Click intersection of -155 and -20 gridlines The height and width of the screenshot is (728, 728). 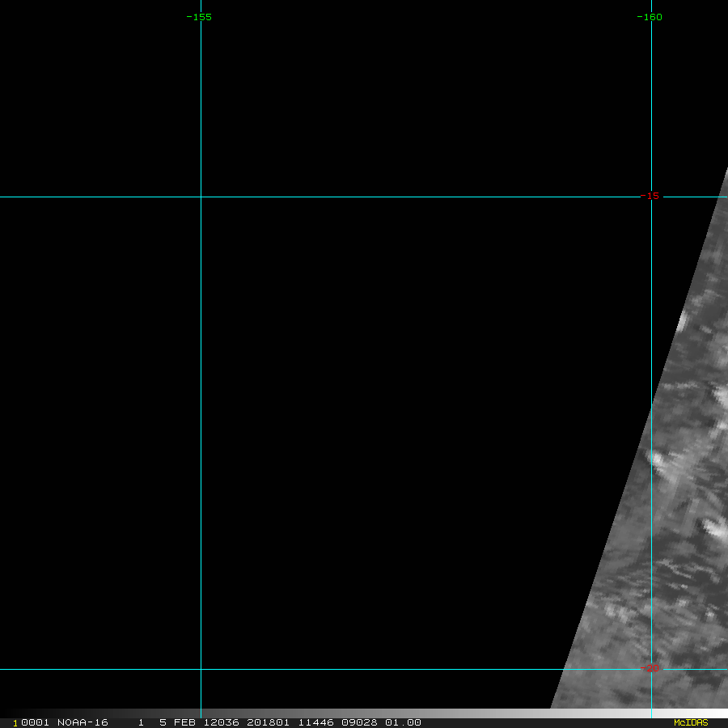pos(201,669)
